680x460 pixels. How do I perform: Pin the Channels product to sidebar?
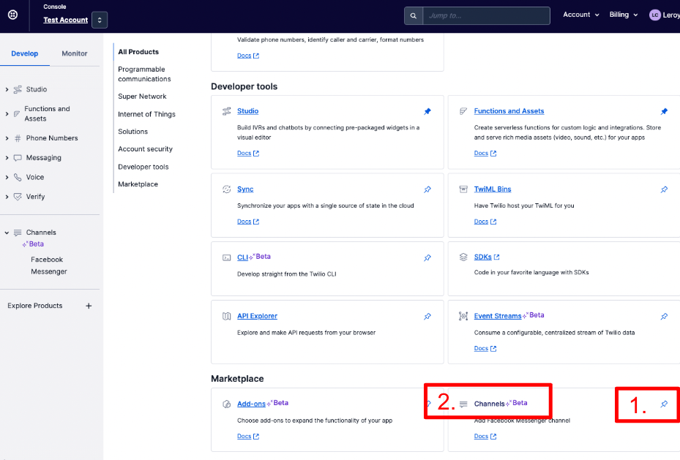coord(664,404)
